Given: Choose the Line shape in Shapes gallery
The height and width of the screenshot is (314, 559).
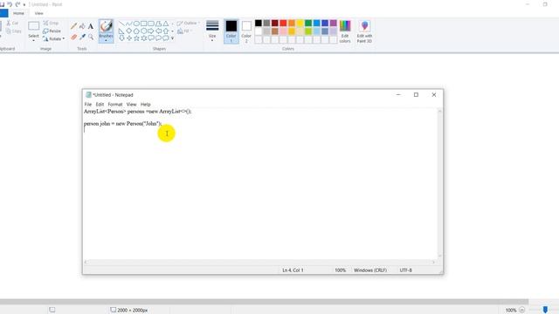Looking at the screenshot, I should pos(121,24).
